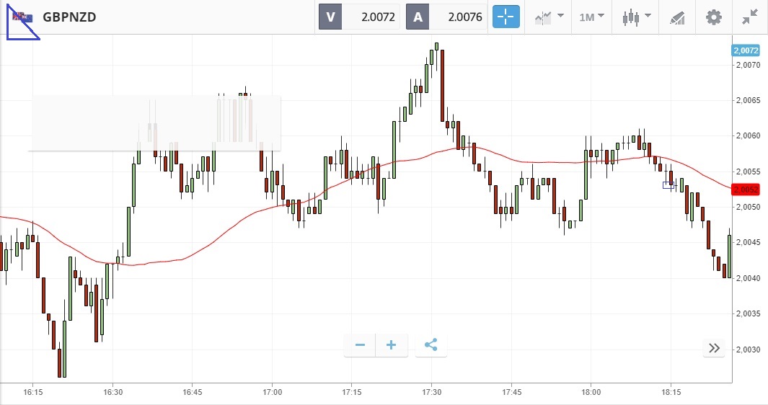Change the candlestick chart type dropdown
The height and width of the screenshot is (405, 768).
[x=637, y=17]
